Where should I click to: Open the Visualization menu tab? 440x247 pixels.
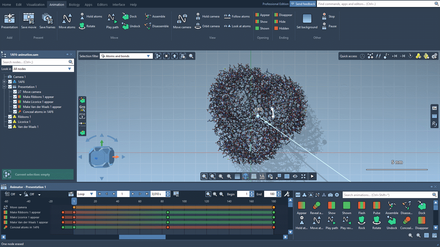35,4
